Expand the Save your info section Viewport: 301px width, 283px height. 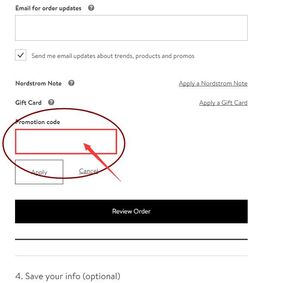pos(68,276)
